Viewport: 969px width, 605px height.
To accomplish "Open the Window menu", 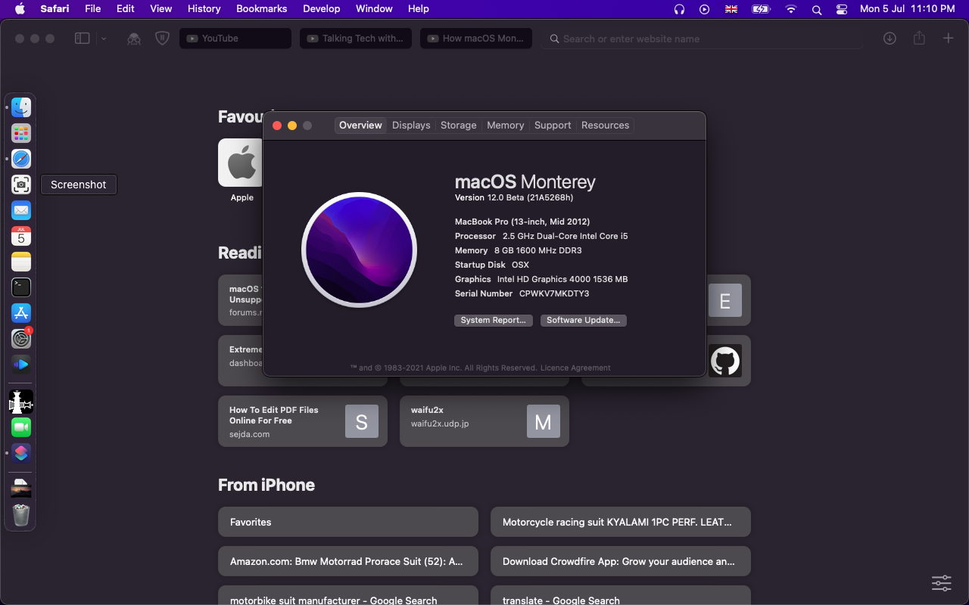I will [x=374, y=9].
